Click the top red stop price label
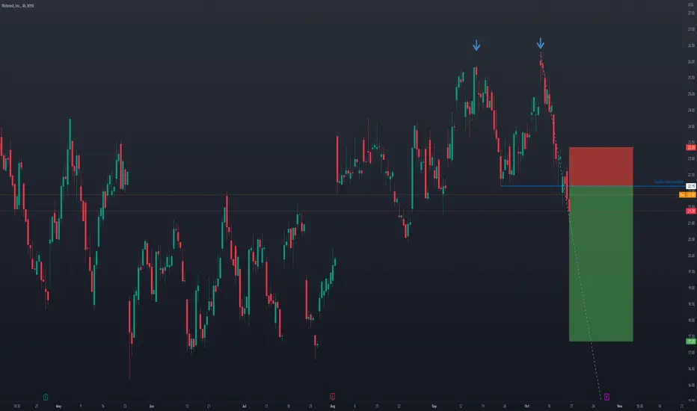Viewport: 697px width, 411px height. click(691, 147)
